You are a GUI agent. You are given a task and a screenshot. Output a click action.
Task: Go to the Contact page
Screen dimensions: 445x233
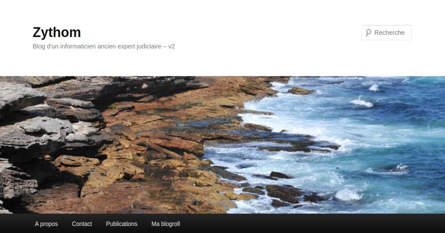(x=82, y=224)
